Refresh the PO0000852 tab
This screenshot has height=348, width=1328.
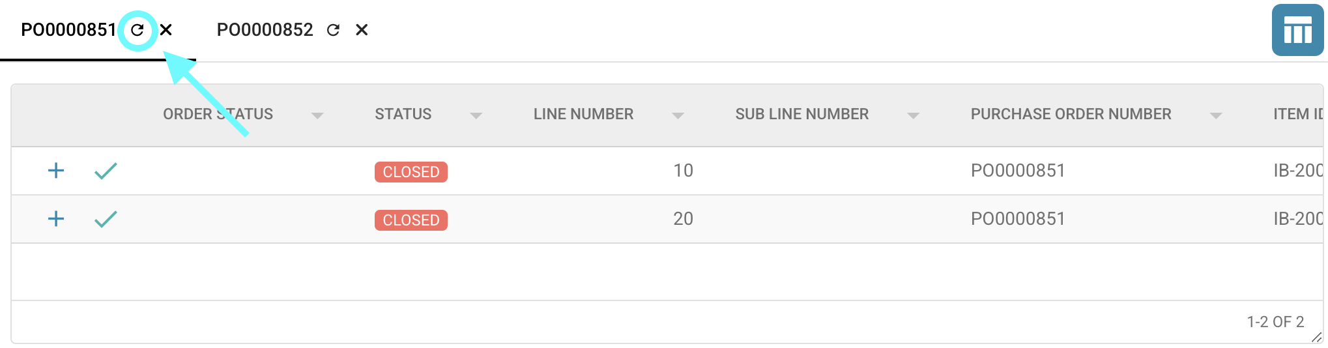[x=333, y=30]
